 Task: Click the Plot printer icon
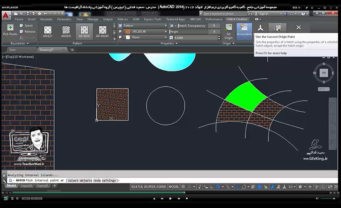[39, 14]
